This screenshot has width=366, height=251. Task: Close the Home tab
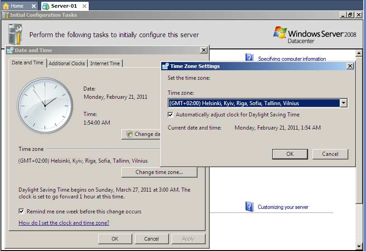click(34, 6)
